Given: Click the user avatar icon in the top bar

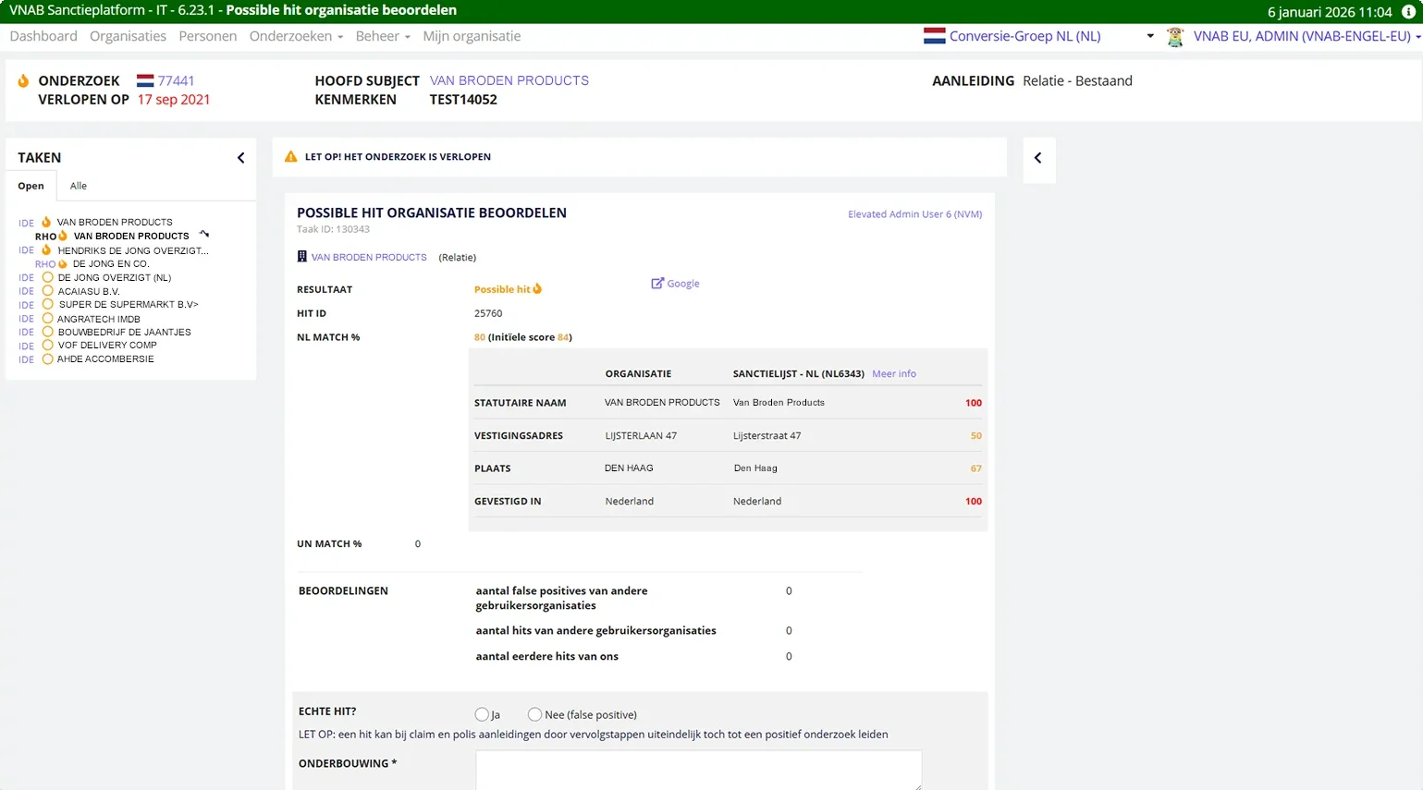Looking at the screenshot, I should coord(1174,37).
